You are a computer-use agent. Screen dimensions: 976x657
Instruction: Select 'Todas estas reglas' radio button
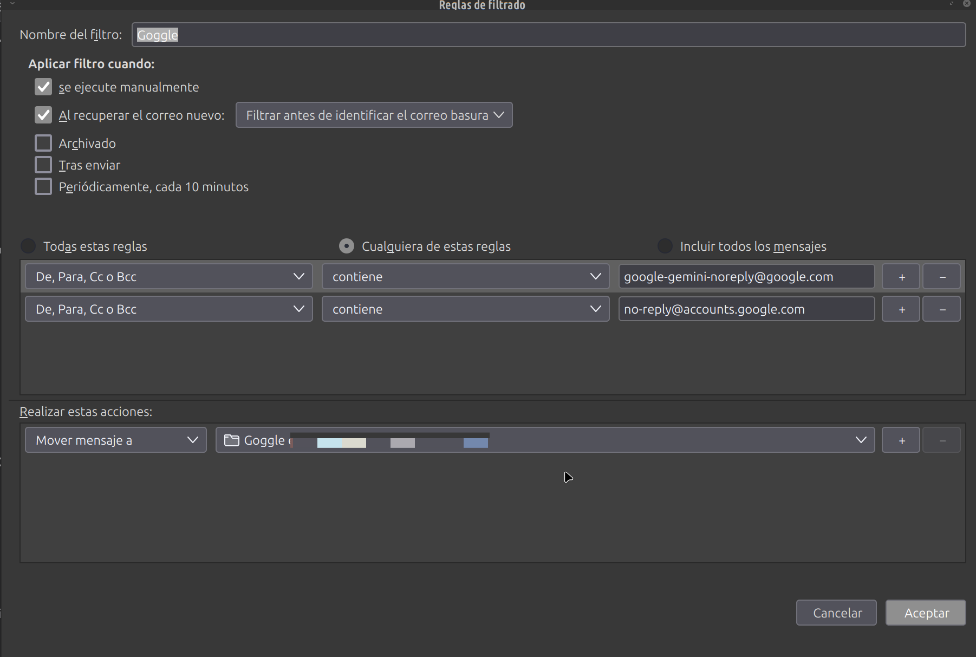(x=28, y=246)
